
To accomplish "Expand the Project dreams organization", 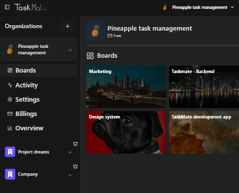I will click(70, 152).
